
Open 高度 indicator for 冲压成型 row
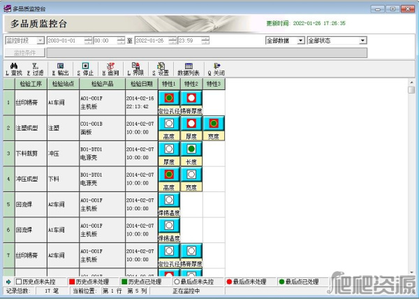coord(169,175)
